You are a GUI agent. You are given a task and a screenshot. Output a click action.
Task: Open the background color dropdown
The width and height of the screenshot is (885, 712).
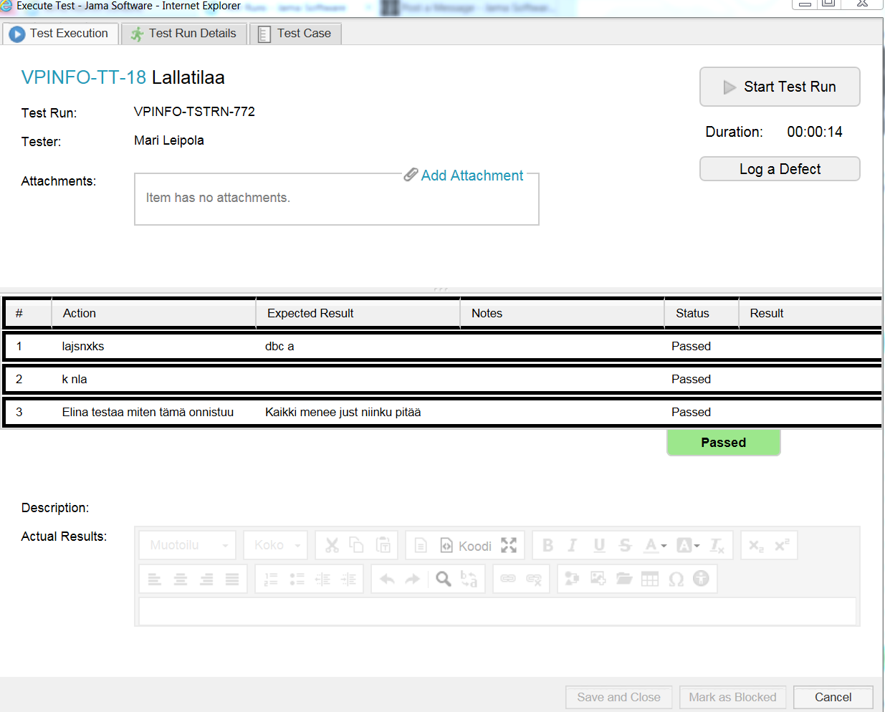click(x=688, y=545)
